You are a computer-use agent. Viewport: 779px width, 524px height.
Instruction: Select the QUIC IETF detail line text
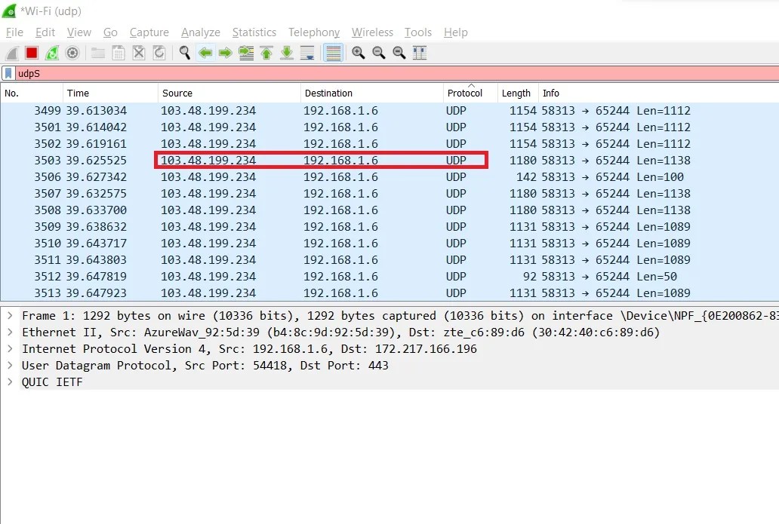tap(52, 382)
